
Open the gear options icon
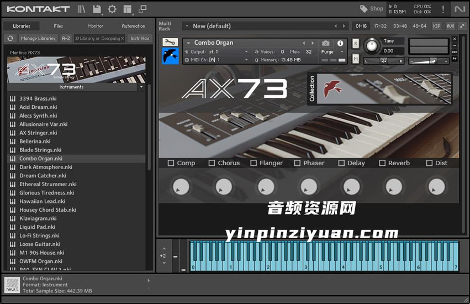(x=112, y=9)
